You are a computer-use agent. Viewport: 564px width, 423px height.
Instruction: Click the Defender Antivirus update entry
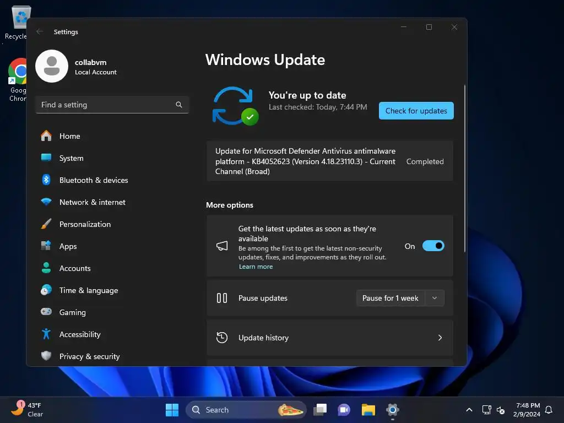(x=330, y=161)
